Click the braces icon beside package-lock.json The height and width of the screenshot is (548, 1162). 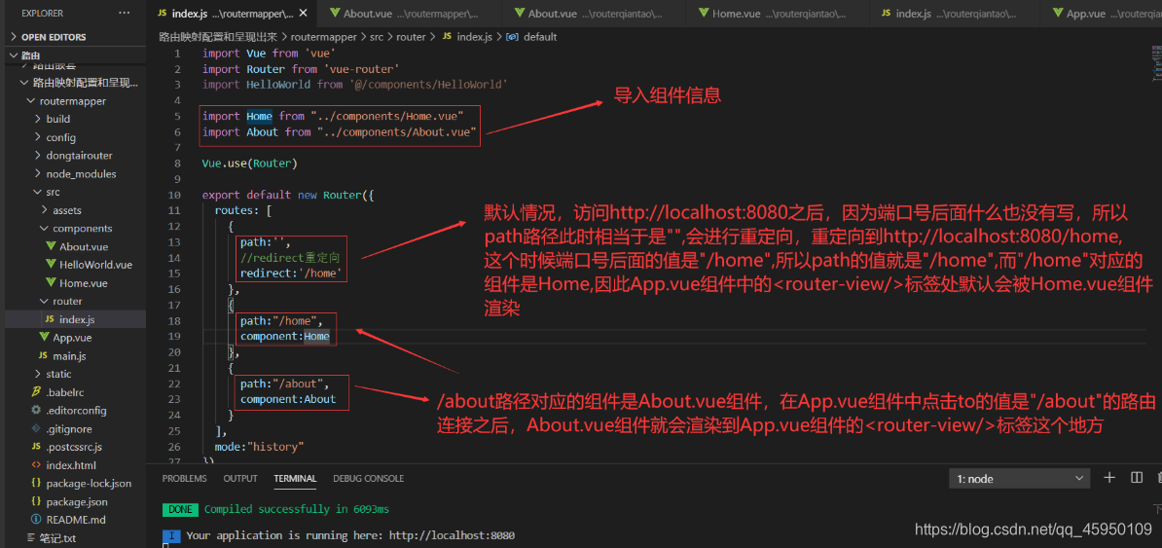click(x=36, y=484)
